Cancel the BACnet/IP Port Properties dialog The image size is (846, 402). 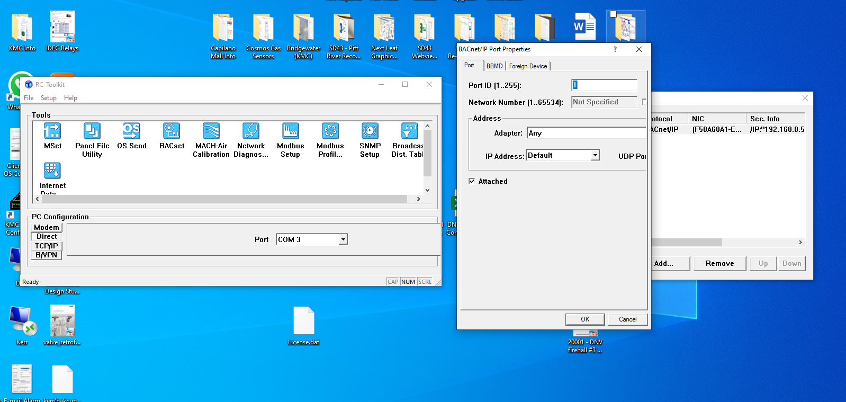click(x=628, y=319)
